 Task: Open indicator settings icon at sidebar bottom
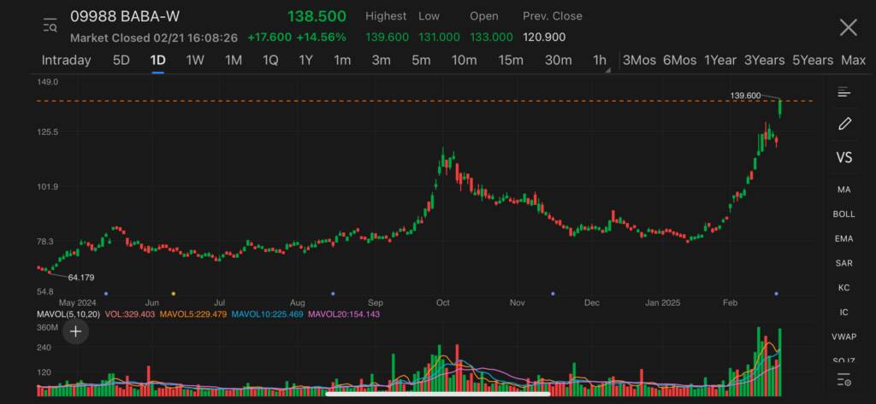coord(843,380)
